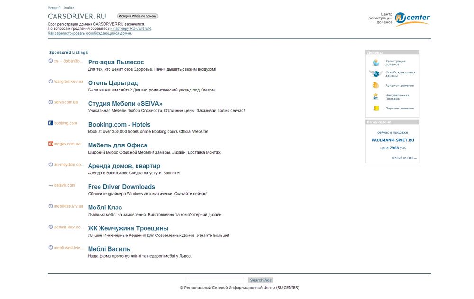Click the Паркинг доменов sidebar icon
The width and height of the screenshot is (474, 299).
pyautogui.click(x=376, y=108)
